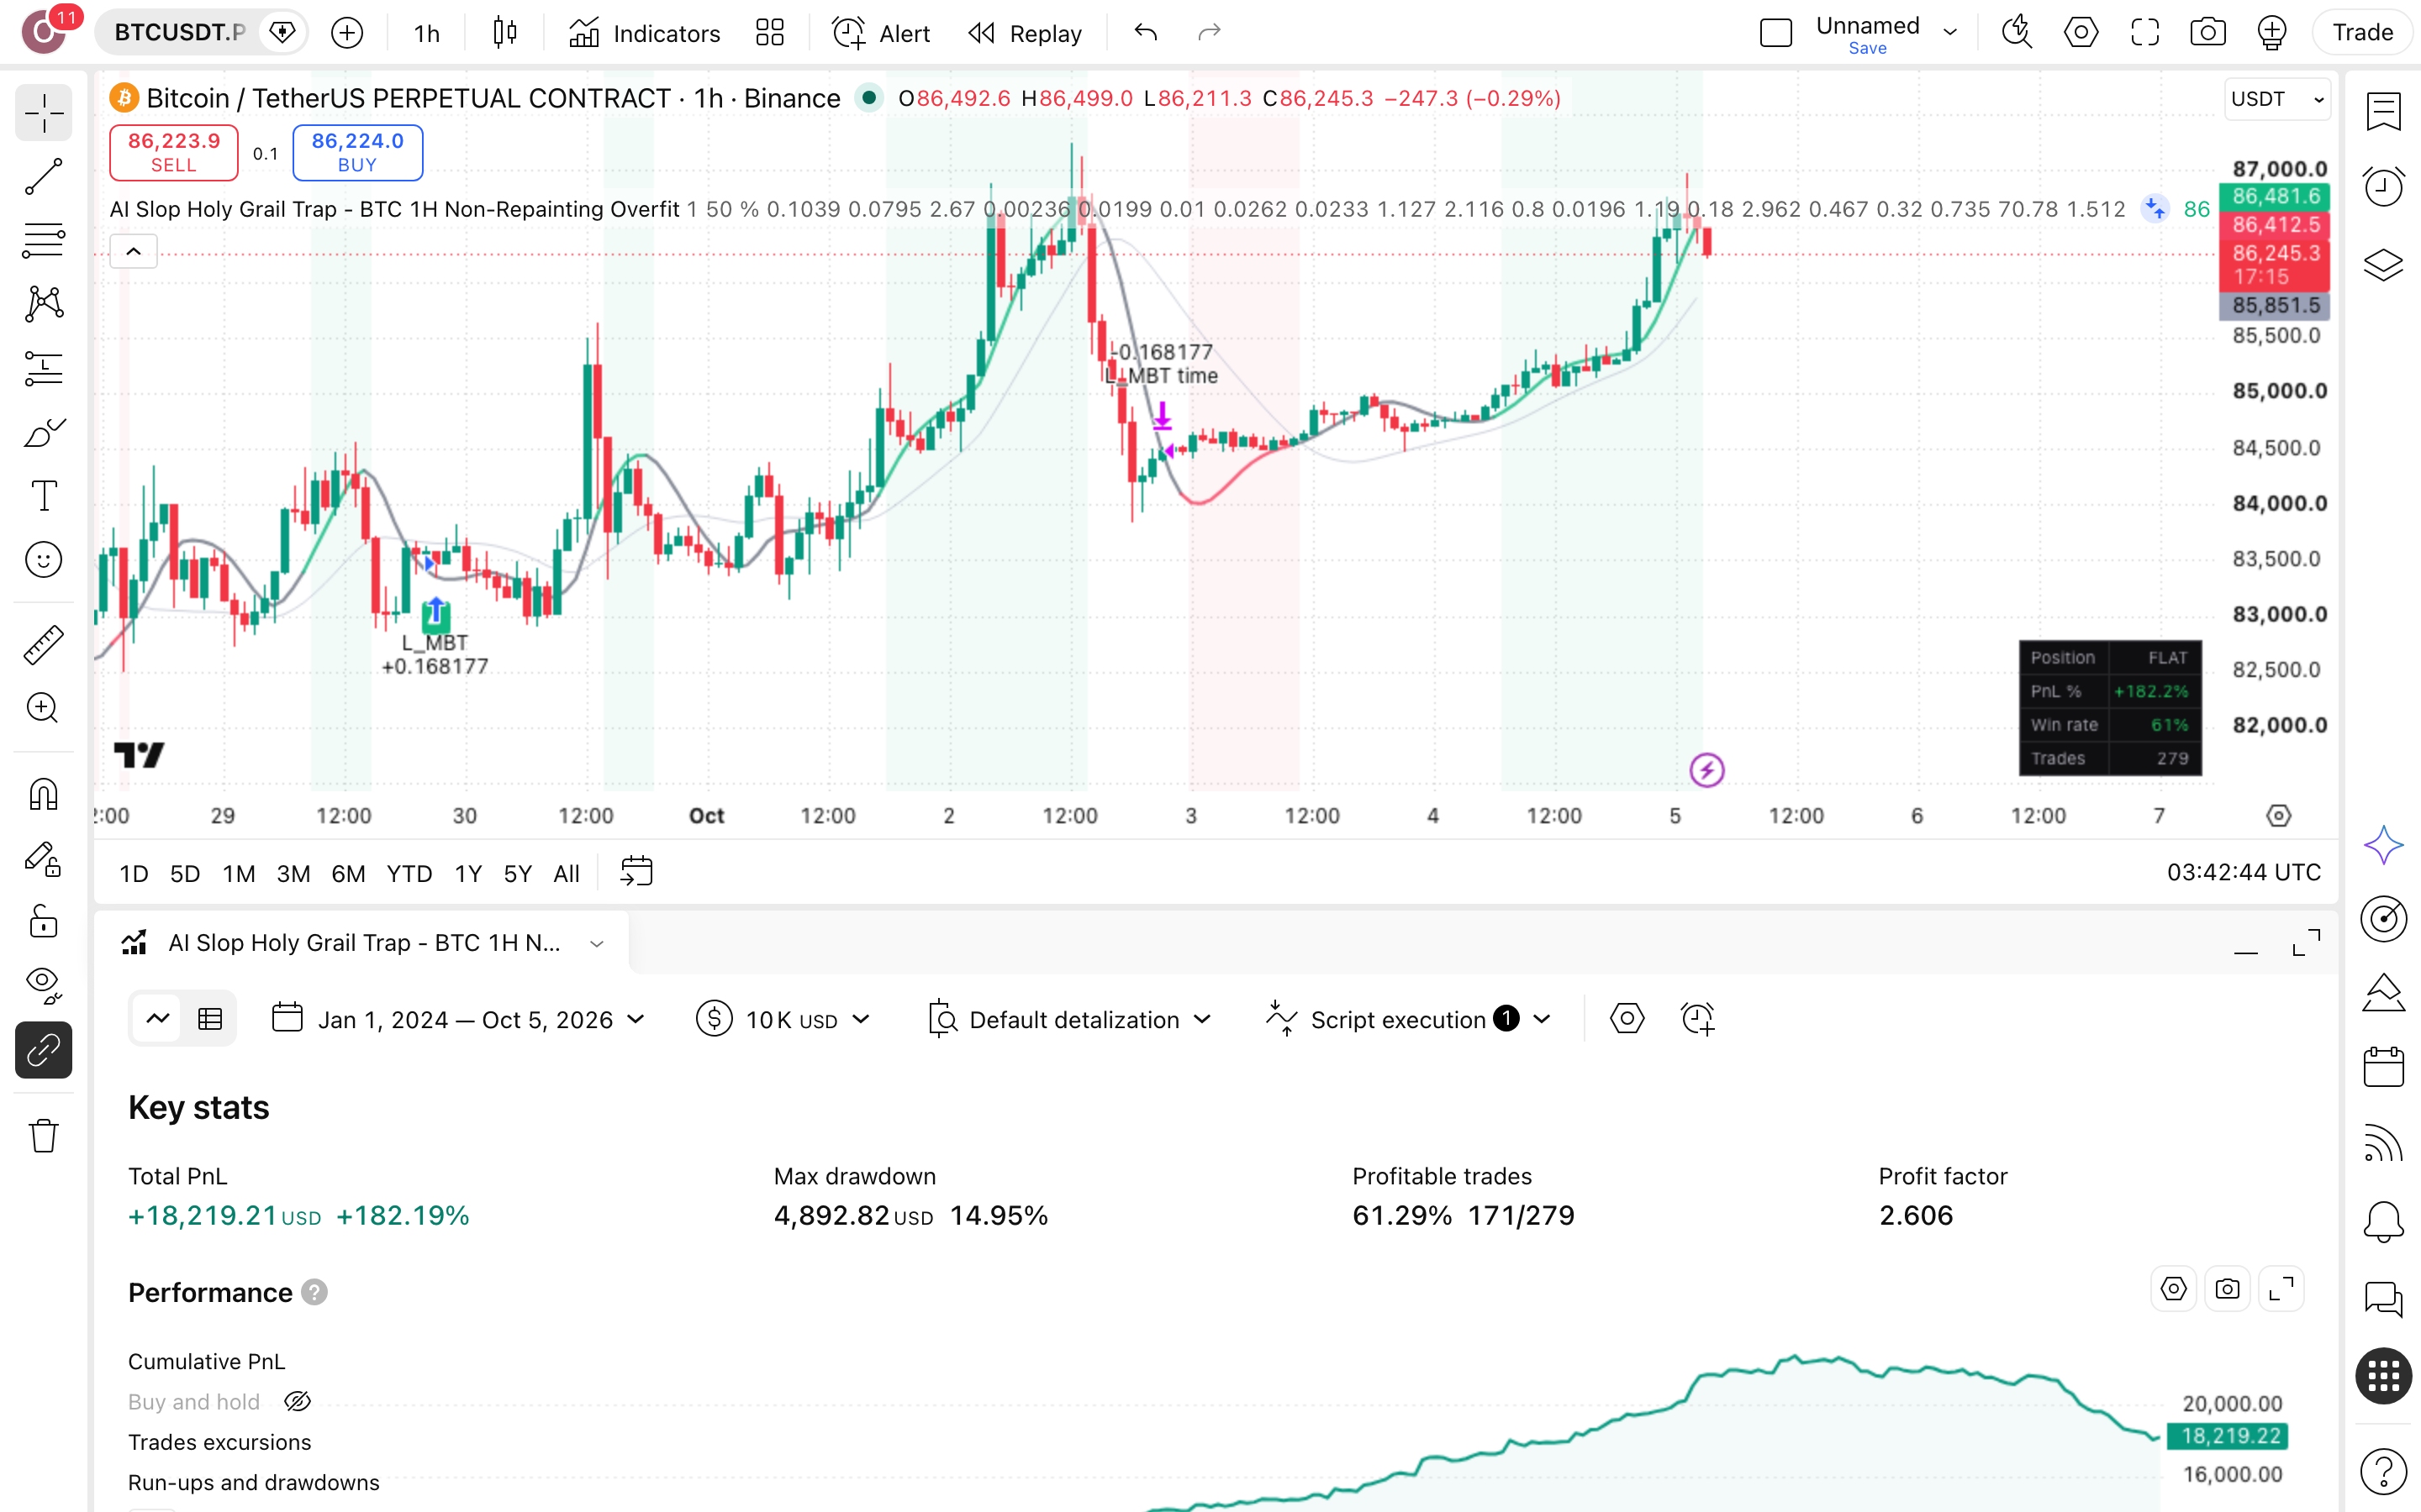
Task: Delete drawings with the trash icon
Action: point(43,1136)
